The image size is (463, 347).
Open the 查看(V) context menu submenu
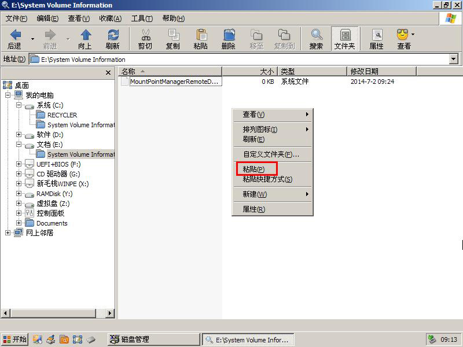[273, 115]
